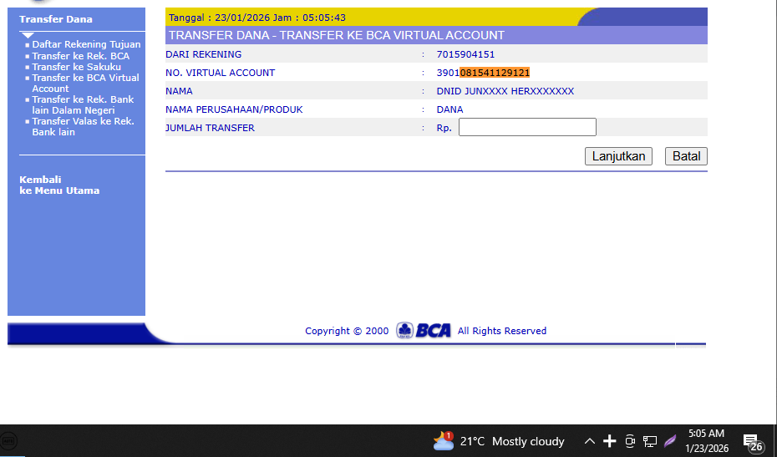Click the BCA logo in footer
The image size is (777, 457).
pos(424,330)
